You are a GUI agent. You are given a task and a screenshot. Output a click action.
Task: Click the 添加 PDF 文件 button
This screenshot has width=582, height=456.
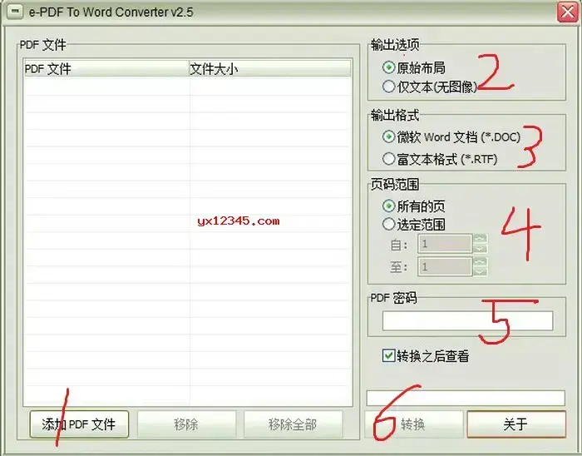pyautogui.click(x=79, y=424)
